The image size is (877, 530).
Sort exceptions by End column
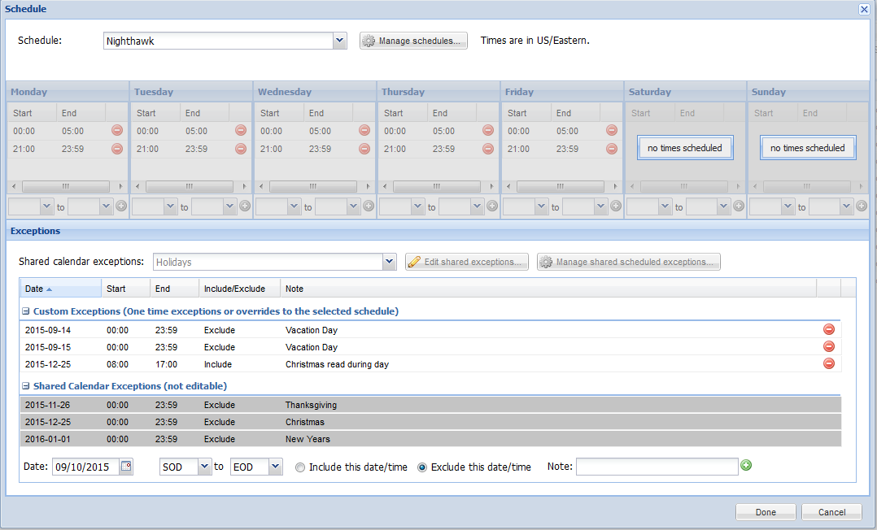174,289
